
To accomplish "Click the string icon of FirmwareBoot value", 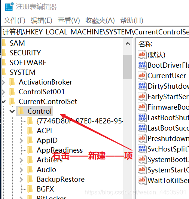I will click(x=142, y=107).
